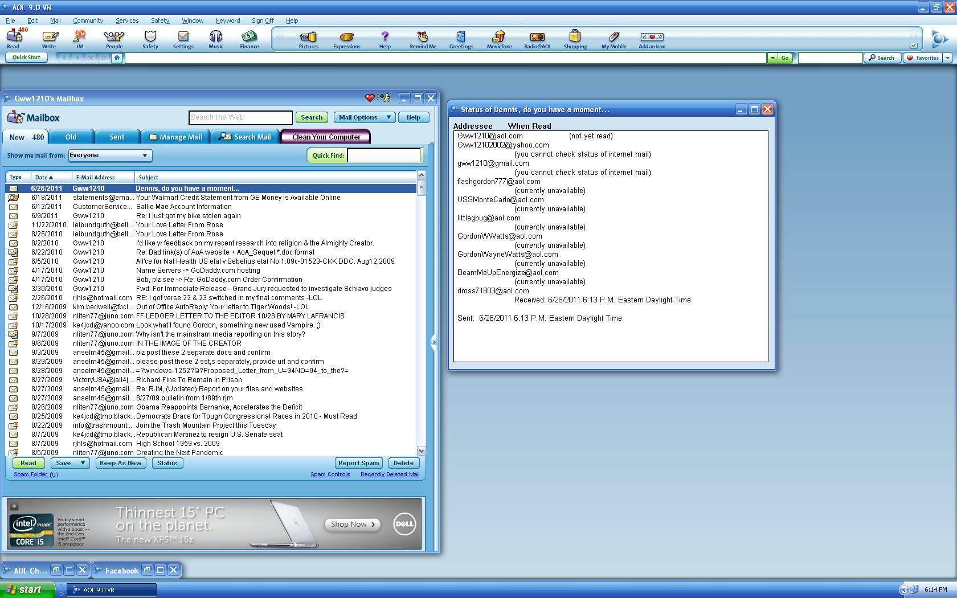Click Shop Now in the Dell ad
Screen dimensions: 957x598
pos(353,524)
